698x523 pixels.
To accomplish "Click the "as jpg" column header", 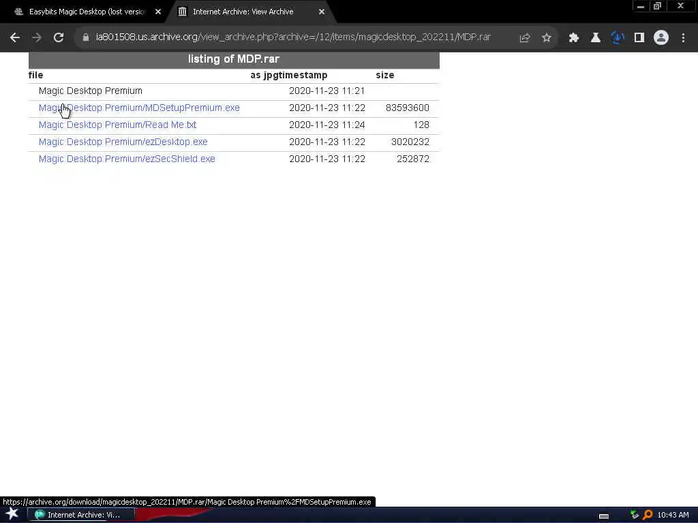I will [x=264, y=75].
